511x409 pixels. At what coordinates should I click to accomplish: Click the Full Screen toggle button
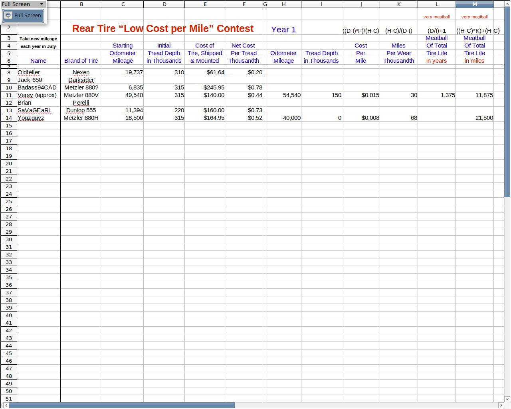[23, 16]
